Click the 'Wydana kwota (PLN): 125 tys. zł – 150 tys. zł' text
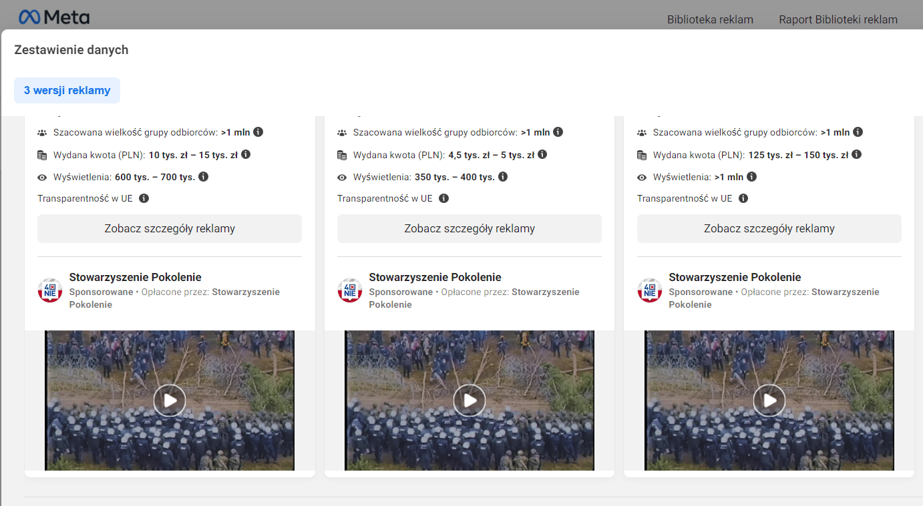This screenshot has height=506, width=923. (751, 155)
